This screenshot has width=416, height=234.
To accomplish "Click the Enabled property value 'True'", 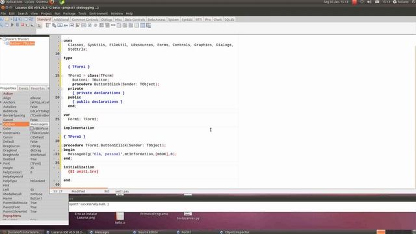I will coord(33,159).
